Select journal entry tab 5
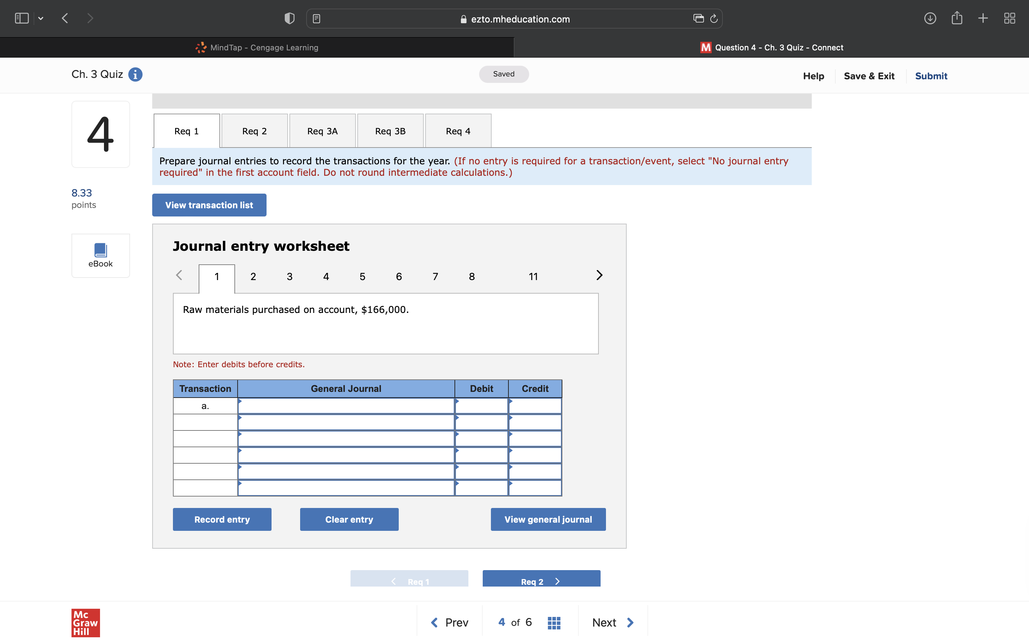Image resolution: width=1029 pixels, height=643 pixels. tap(362, 277)
